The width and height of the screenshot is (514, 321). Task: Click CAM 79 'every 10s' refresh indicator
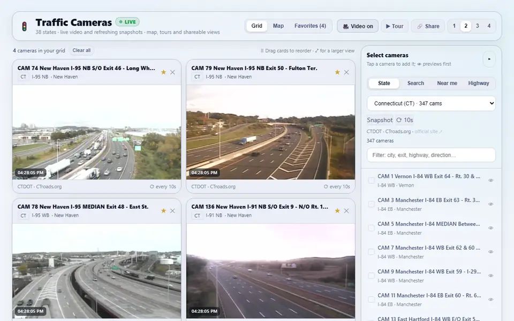coord(337,187)
